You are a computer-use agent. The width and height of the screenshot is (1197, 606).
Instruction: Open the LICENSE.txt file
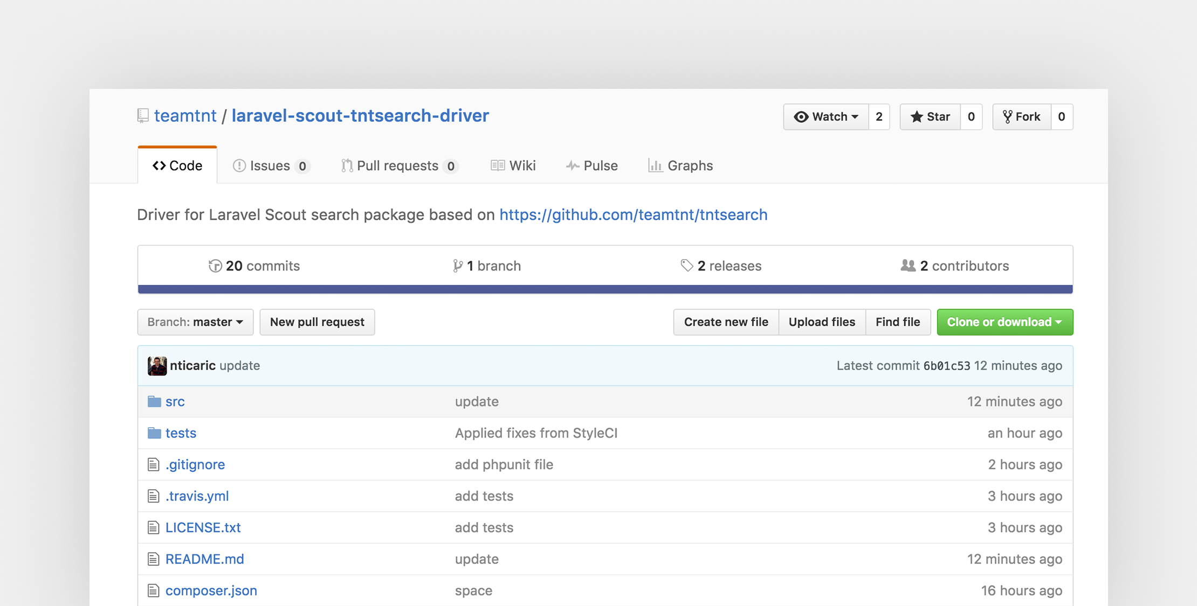(x=203, y=528)
